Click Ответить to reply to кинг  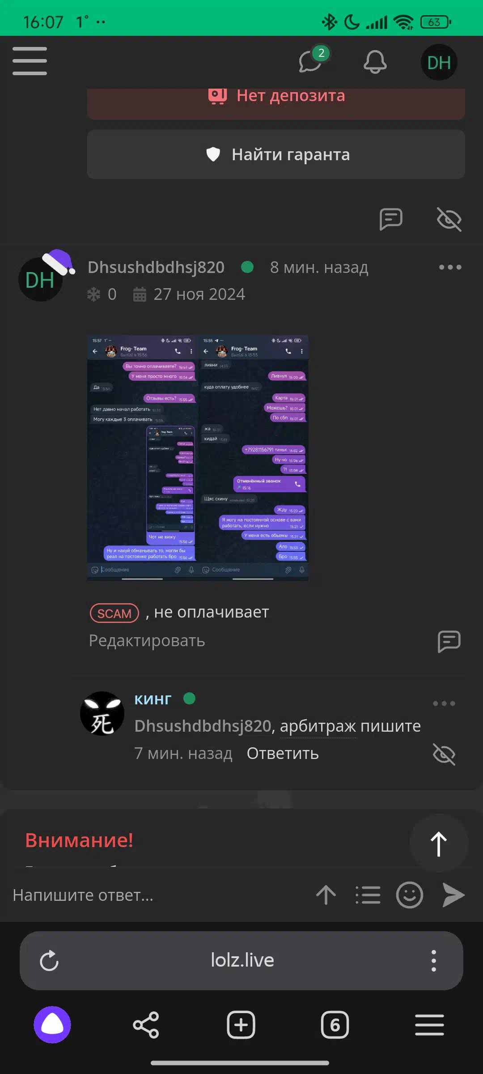(x=283, y=754)
